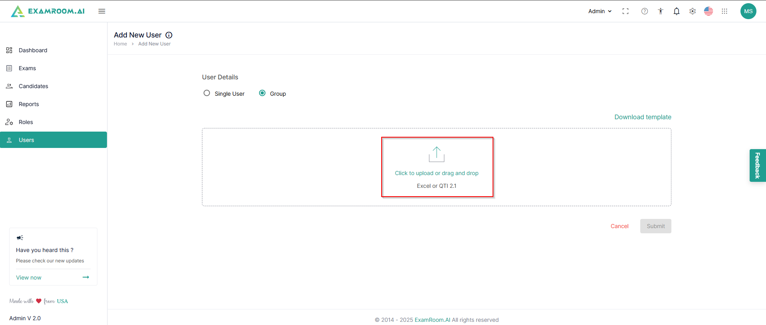Select the Group radio button
The image size is (766, 325).
(262, 93)
